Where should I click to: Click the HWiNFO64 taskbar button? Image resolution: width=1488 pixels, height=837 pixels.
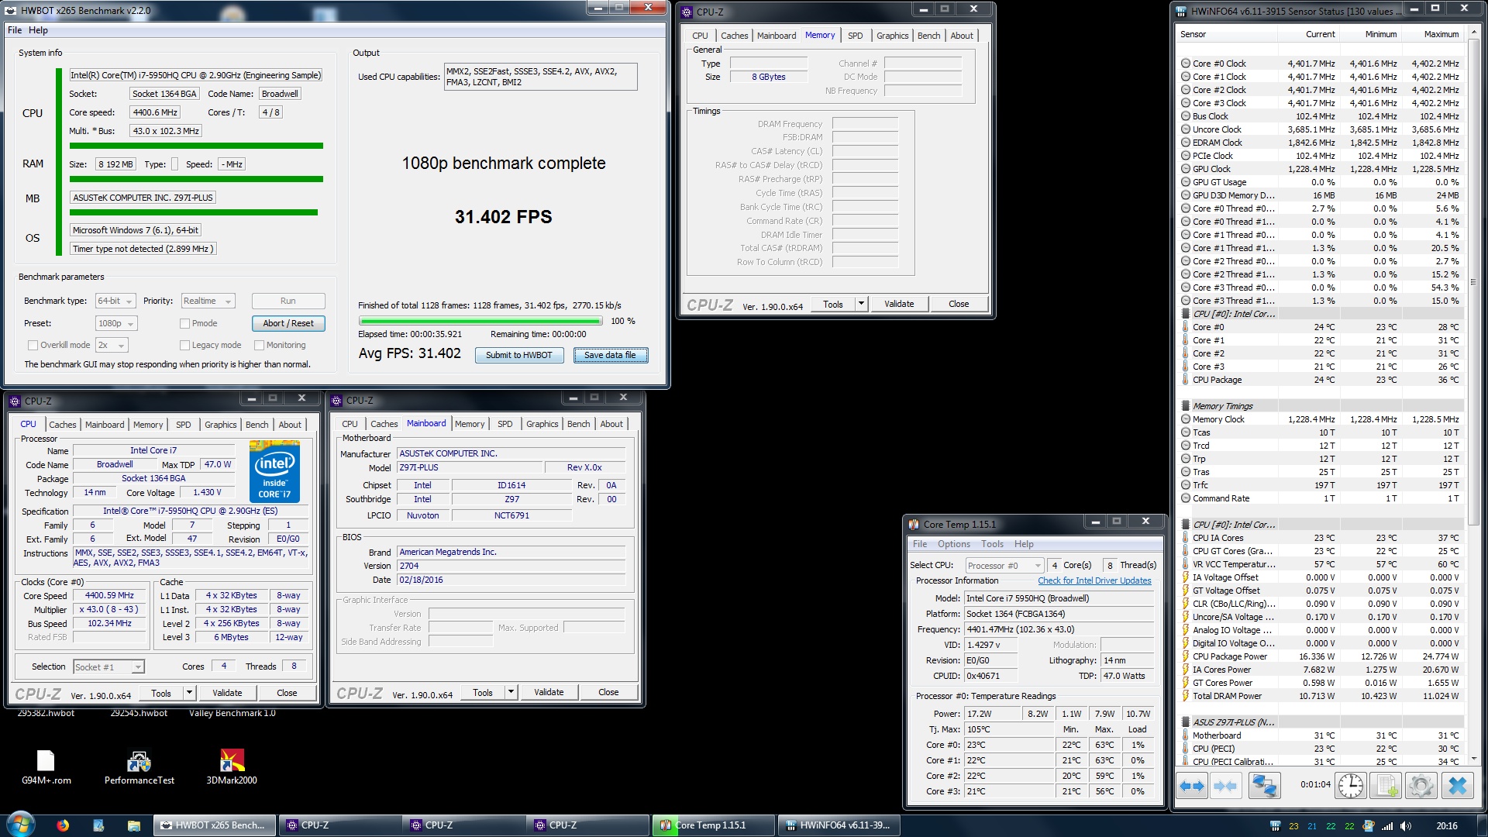[839, 825]
